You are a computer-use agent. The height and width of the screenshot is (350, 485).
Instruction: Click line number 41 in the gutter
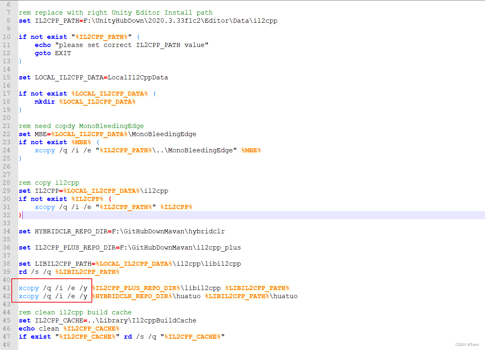click(x=6, y=288)
